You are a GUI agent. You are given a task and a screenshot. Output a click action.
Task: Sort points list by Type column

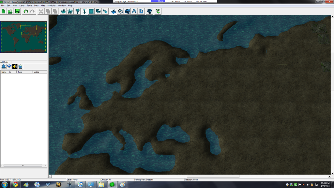25,72
